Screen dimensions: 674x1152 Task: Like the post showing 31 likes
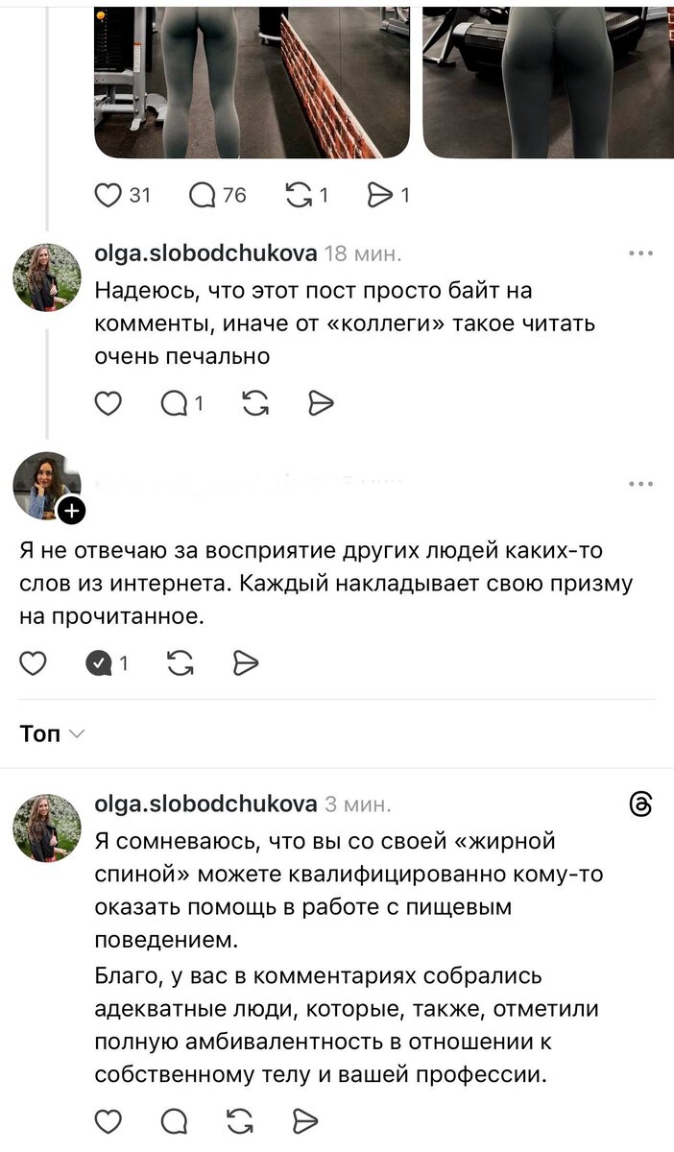(x=108, y=194)
